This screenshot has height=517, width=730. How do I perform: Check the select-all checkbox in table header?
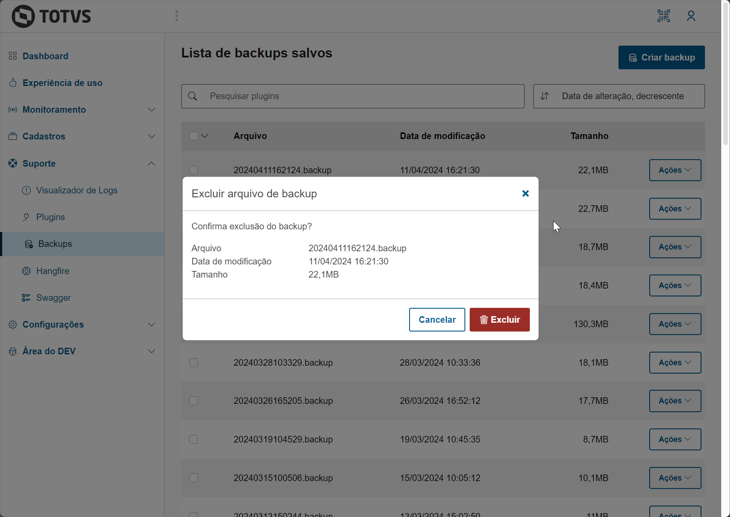coord(193,136)
